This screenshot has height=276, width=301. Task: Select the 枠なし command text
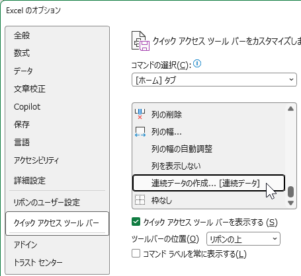[161, 200]
